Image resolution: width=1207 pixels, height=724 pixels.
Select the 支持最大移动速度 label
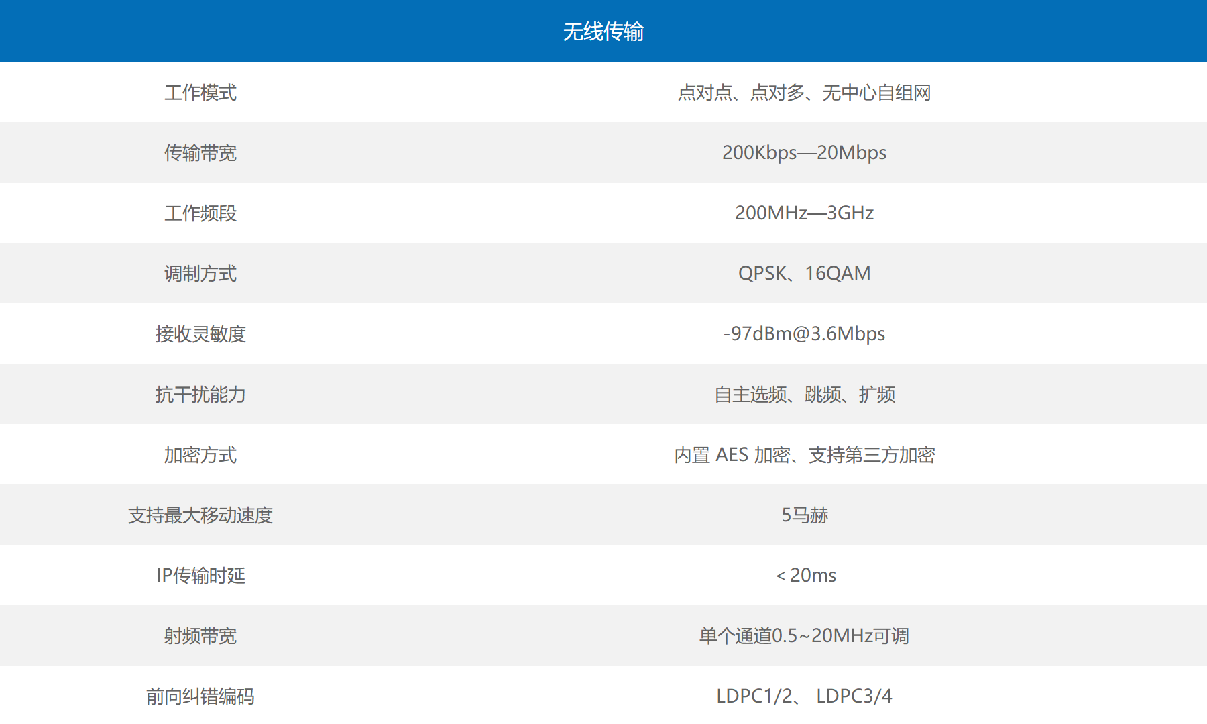pos(200,515)
